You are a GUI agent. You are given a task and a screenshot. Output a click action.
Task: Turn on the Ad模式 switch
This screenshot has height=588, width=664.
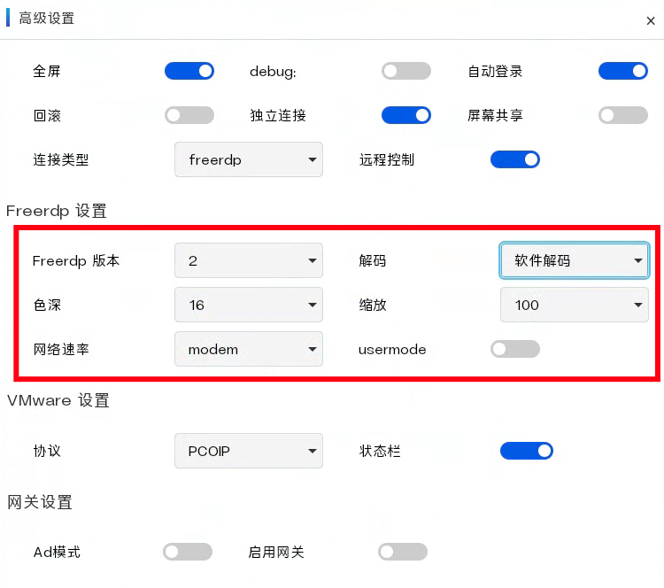click(x=188, y=552)
